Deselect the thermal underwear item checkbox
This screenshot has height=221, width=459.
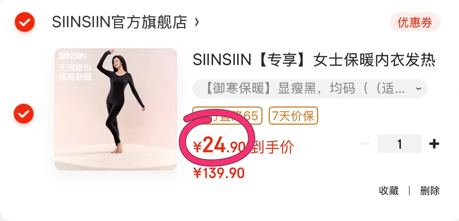pos(24,114)
